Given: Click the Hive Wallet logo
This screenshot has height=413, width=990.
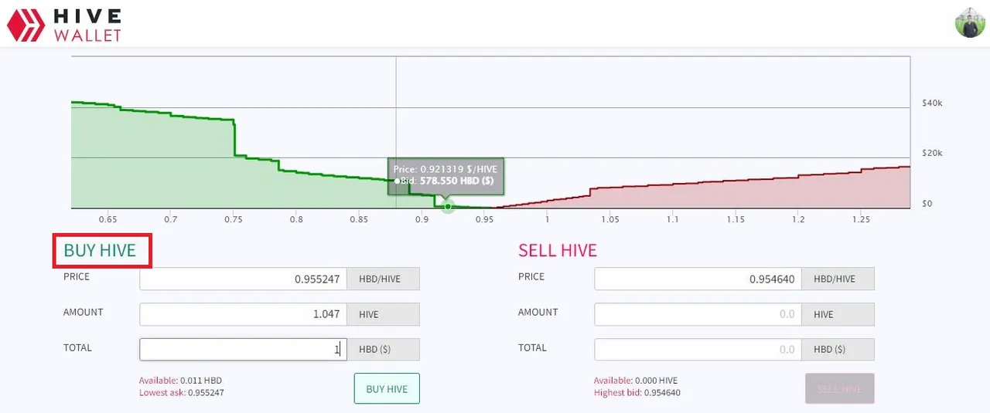Looking at the screenshot, I should [65, 24].
